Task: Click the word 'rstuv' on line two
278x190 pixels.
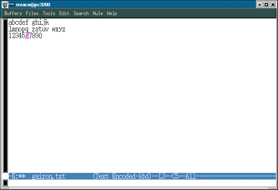Action: 40,29
